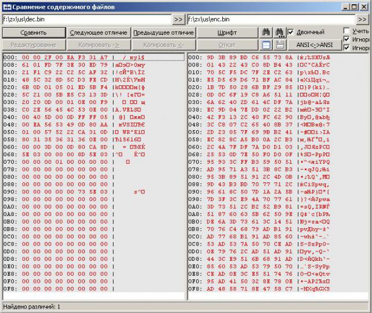The image size is (372, 313).
Task: Click the Копировать -> button
Action: click(99, 45)
